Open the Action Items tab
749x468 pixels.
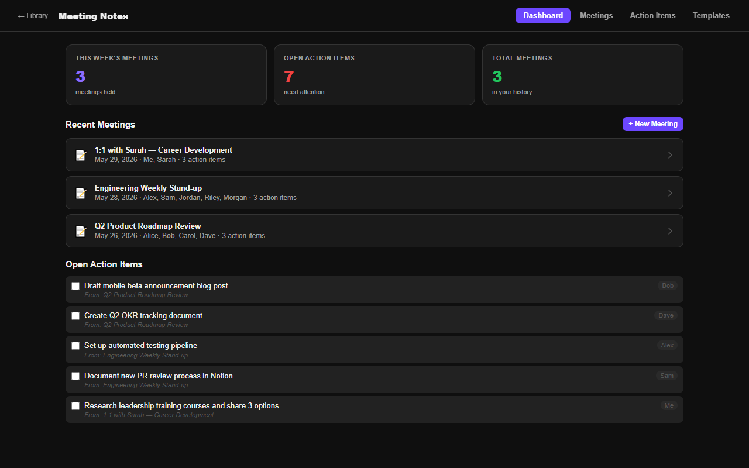[x=652, y=16]
